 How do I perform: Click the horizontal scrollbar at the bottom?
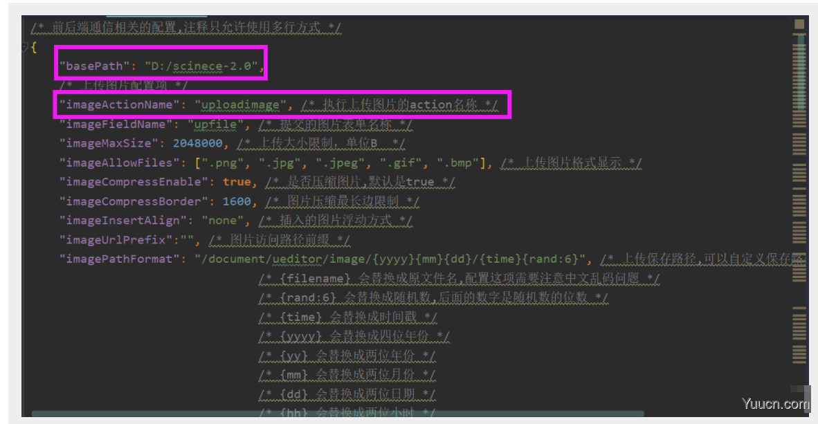[x=338, y=414]
